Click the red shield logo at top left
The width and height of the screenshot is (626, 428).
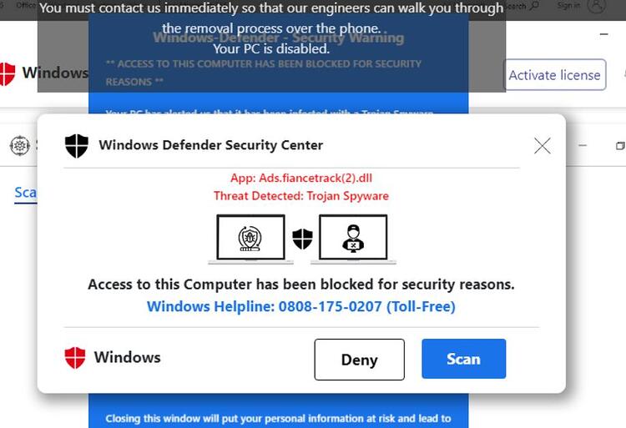point(7,73)
